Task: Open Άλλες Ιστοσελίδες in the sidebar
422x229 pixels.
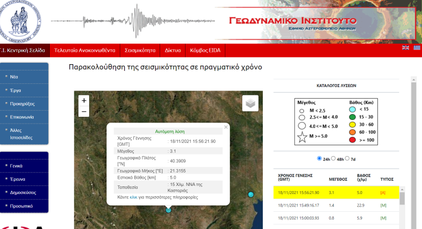Action: (21, 134)
